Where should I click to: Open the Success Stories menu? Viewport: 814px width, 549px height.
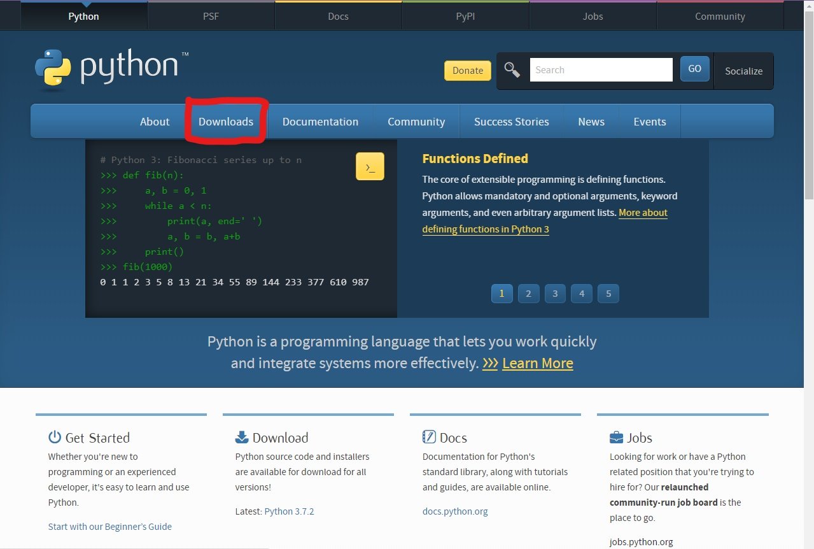tap(512, 122)
